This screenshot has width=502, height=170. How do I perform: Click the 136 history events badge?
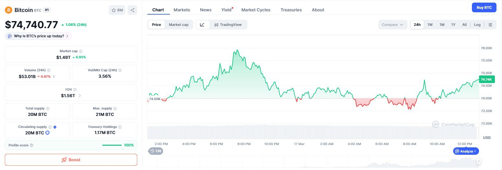coord(155,151)
